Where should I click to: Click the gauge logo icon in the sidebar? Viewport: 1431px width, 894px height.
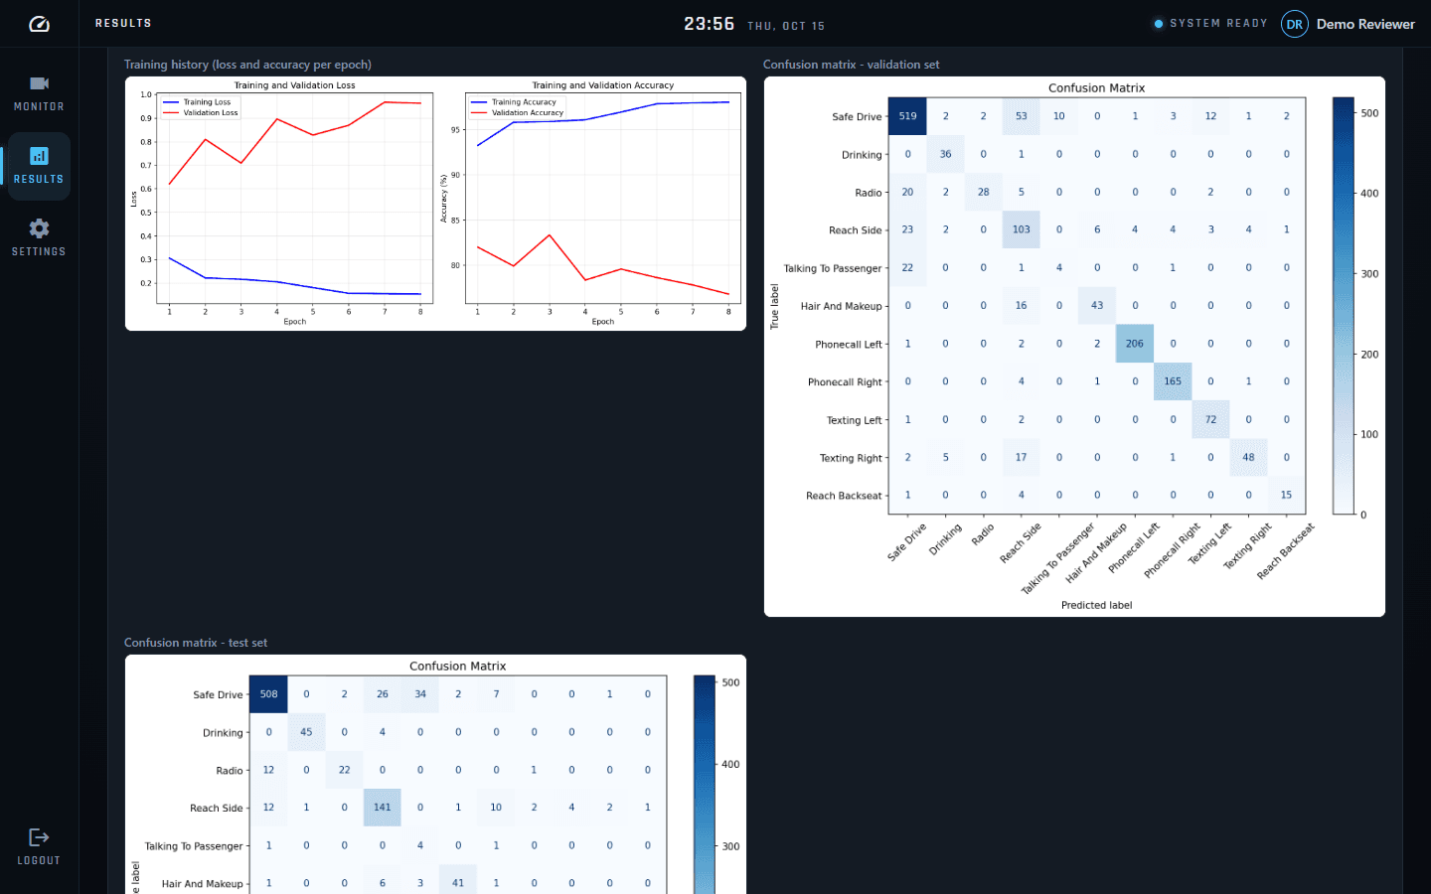click(39, 24)
